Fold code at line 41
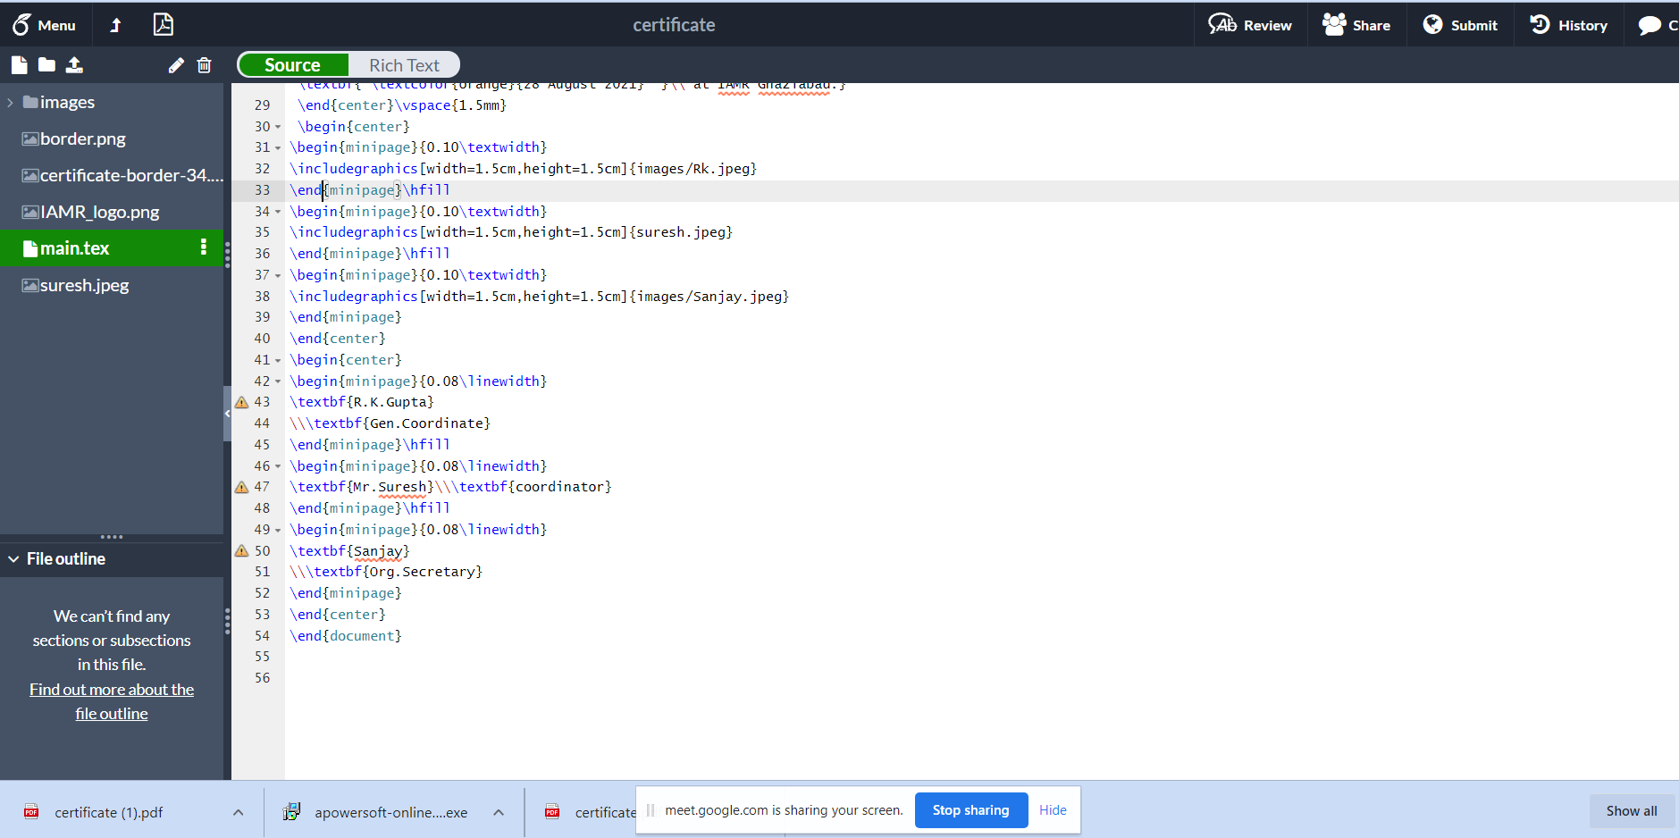The image size is (1679, 838). tap(278, 360)
